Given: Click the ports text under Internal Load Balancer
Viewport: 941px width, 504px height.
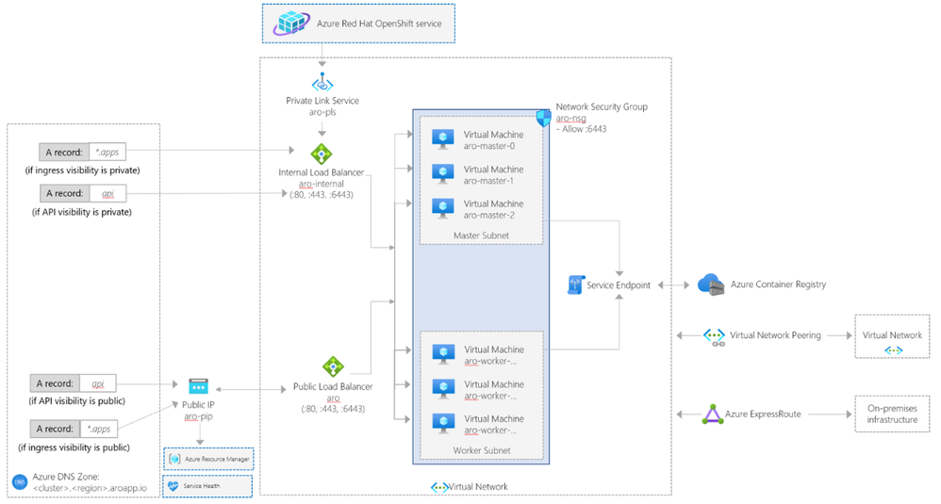Looking at the screenshot, I should [x=322, y=195].
